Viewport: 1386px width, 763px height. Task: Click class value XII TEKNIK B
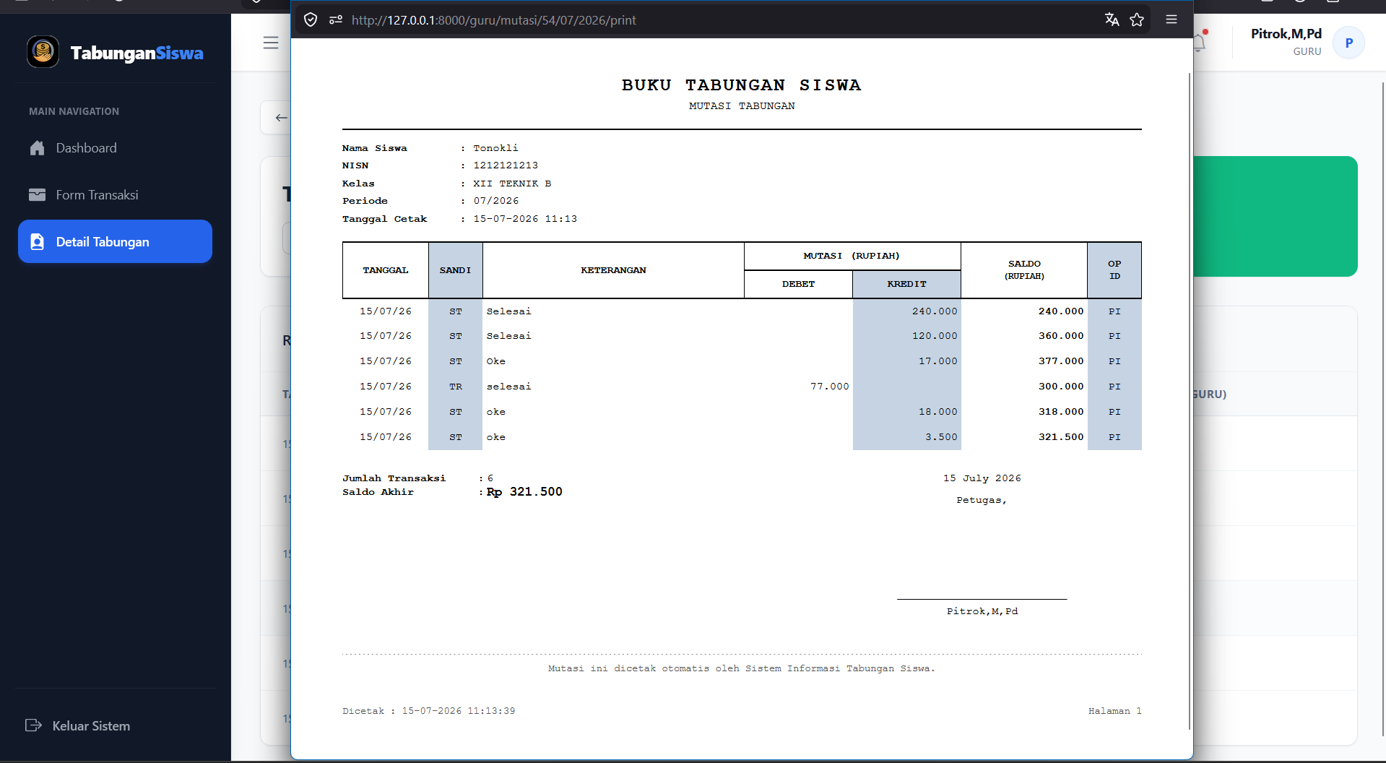(x=512, y=184)
